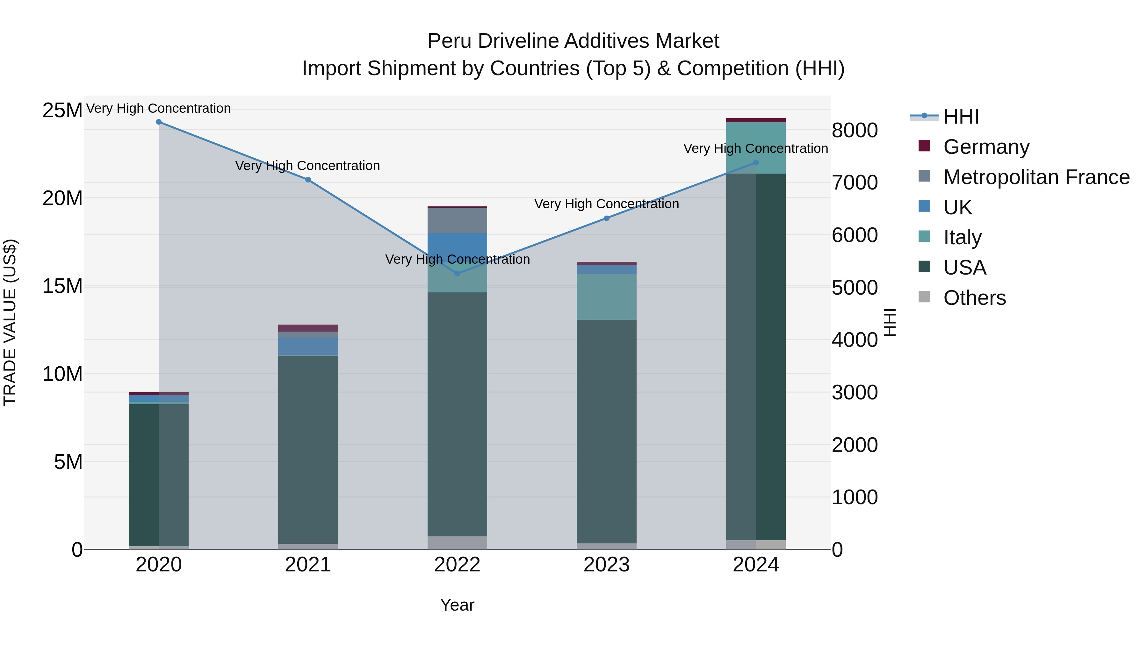Click the USA bar segment for 2021
1147x645 pixels.
point(308,449)
